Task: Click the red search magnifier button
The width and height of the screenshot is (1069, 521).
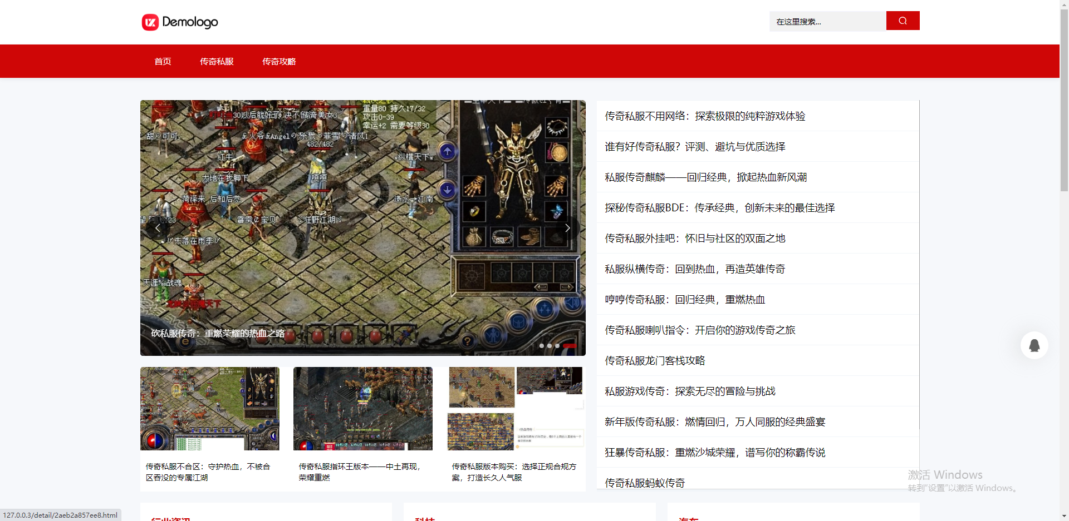Action: 903,21
